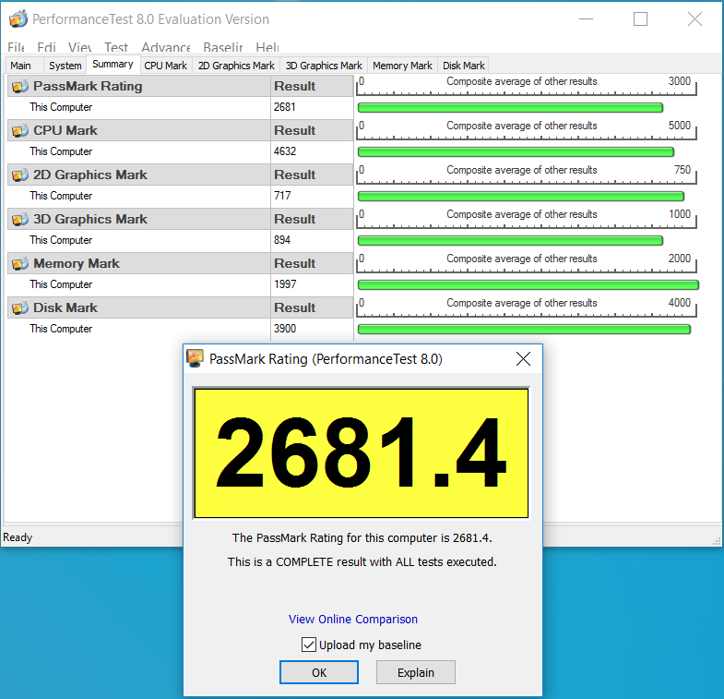
Task: Maximize the PerformanceTest window
Action: pos(640,19)
